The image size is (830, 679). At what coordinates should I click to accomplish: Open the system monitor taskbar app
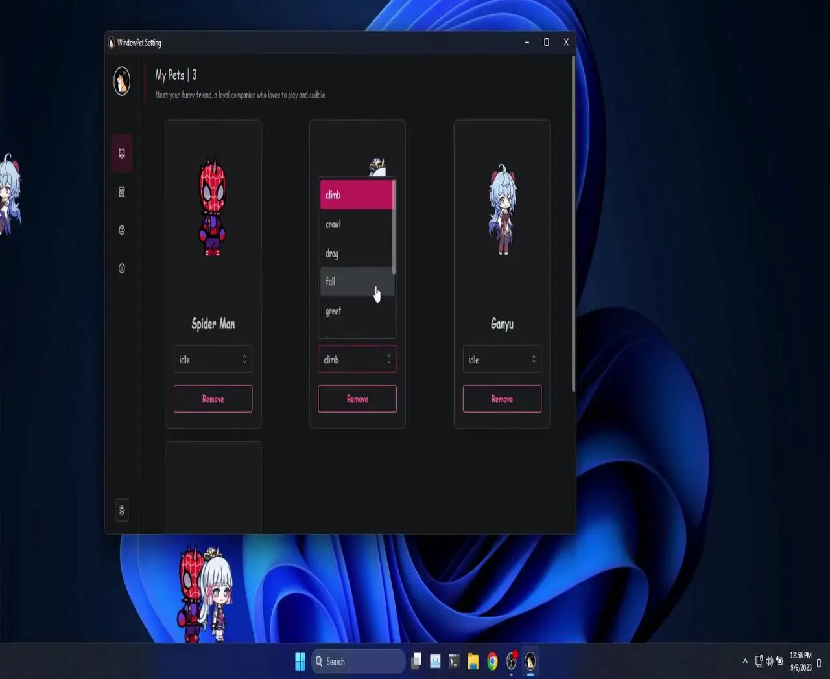tap(435, 661)
